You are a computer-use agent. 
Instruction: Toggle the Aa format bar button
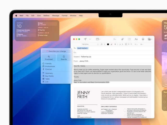coord(136,39)
